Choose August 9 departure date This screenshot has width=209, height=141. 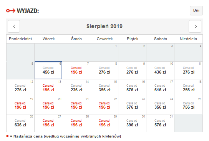click(132, 70)
